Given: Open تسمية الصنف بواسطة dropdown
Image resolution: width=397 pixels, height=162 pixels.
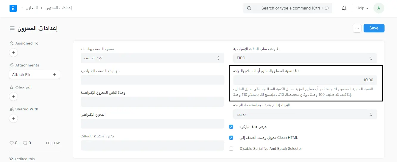Looking at the screenshot, I should click(152, 58).
